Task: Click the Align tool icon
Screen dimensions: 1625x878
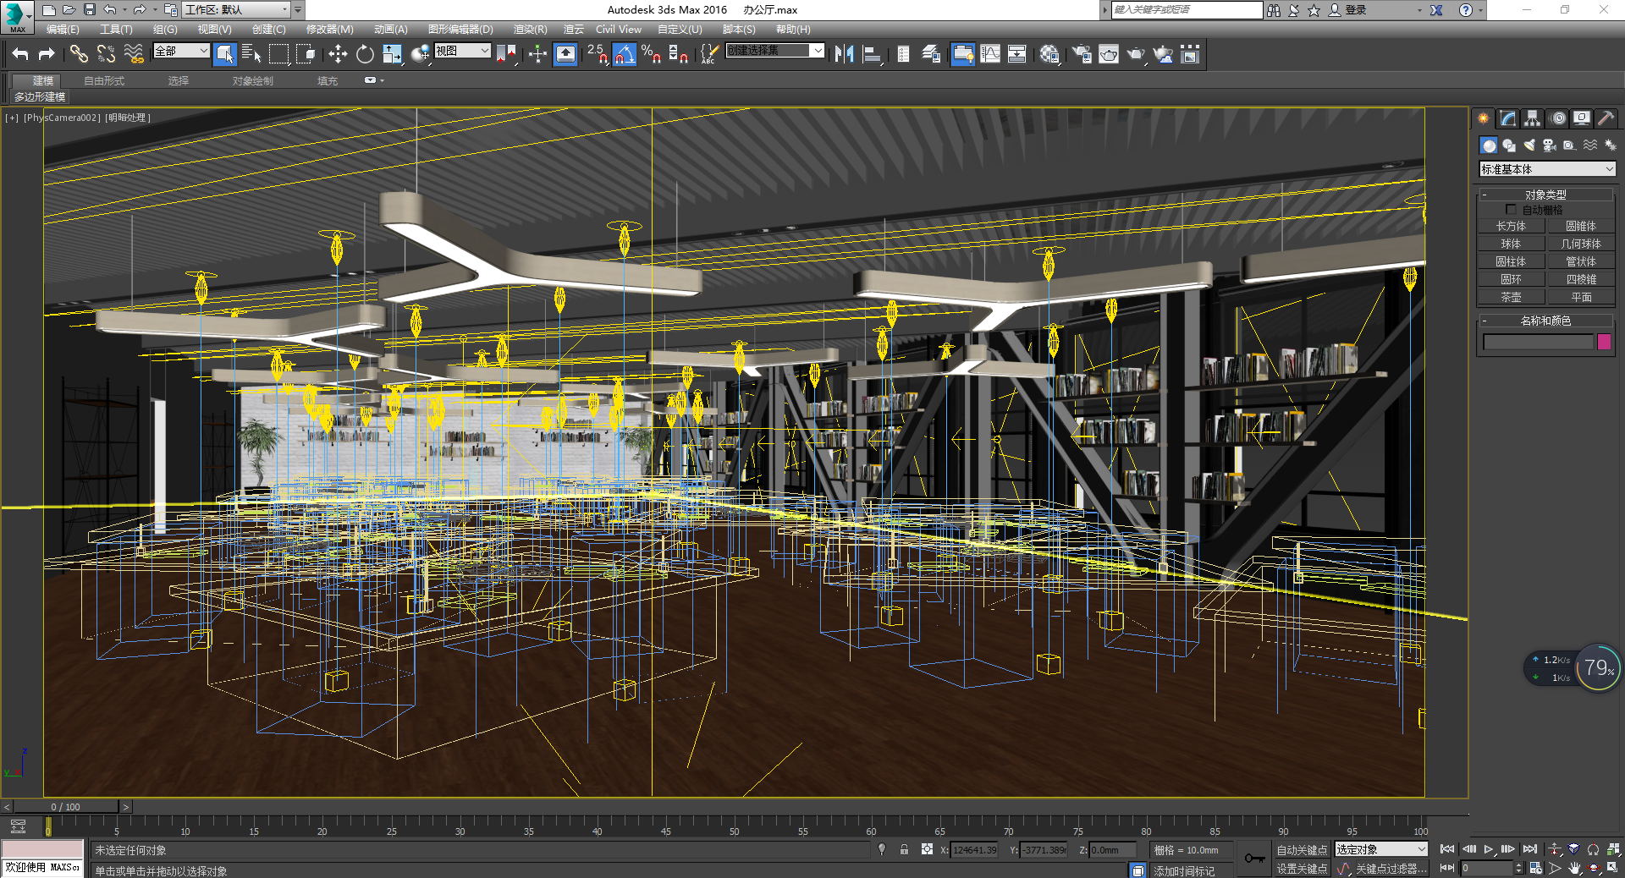Action: 871,54
